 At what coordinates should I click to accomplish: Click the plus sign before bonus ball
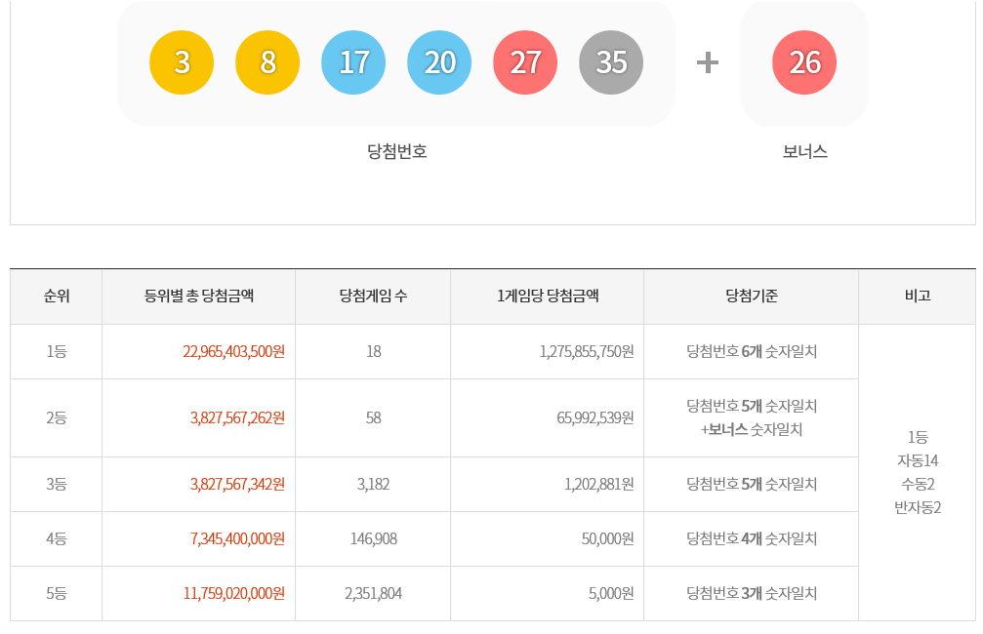tap(708, 62)
